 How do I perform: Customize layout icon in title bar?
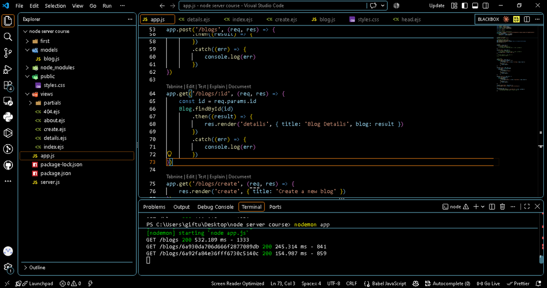pyautogui.click(x=454, y=5)
